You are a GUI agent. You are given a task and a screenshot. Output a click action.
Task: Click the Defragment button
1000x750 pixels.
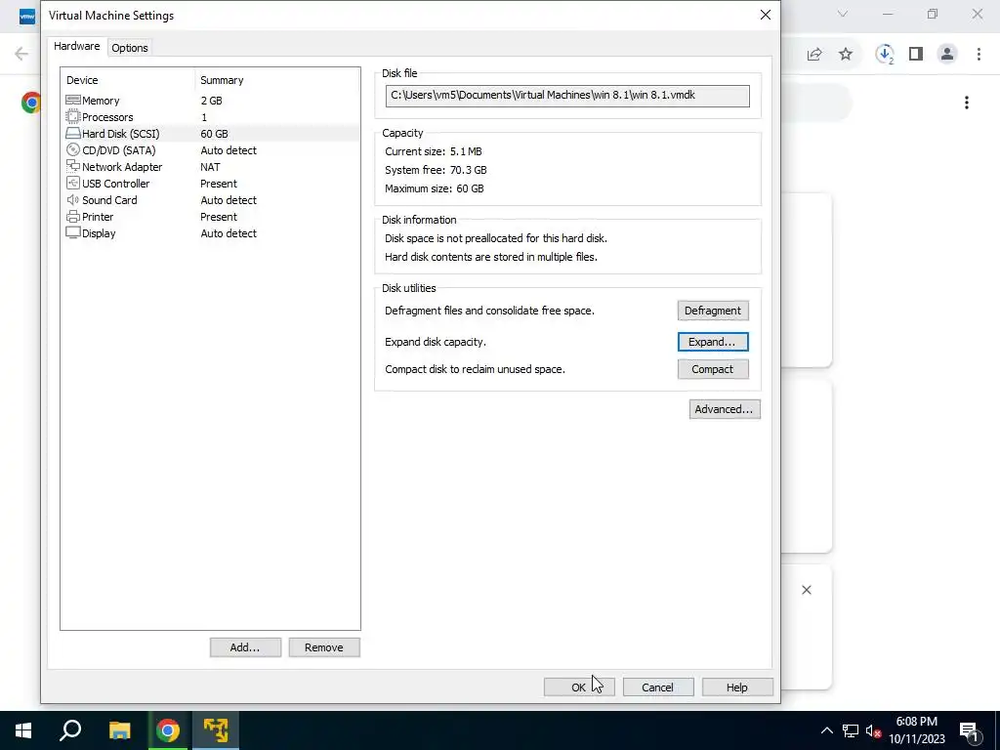(712, 311)
